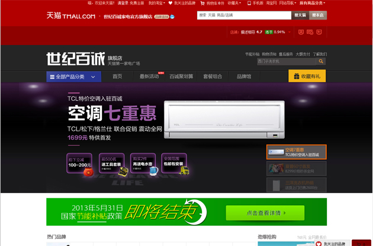Image resolution: width=373 pixels, height=246 pixels.
Task: Click the Tmall search input field
Action: [x=244, y=15]
